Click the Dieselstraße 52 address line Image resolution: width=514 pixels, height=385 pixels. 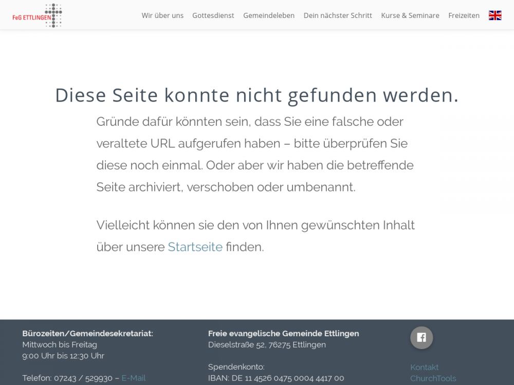click(x=267, y=344)
